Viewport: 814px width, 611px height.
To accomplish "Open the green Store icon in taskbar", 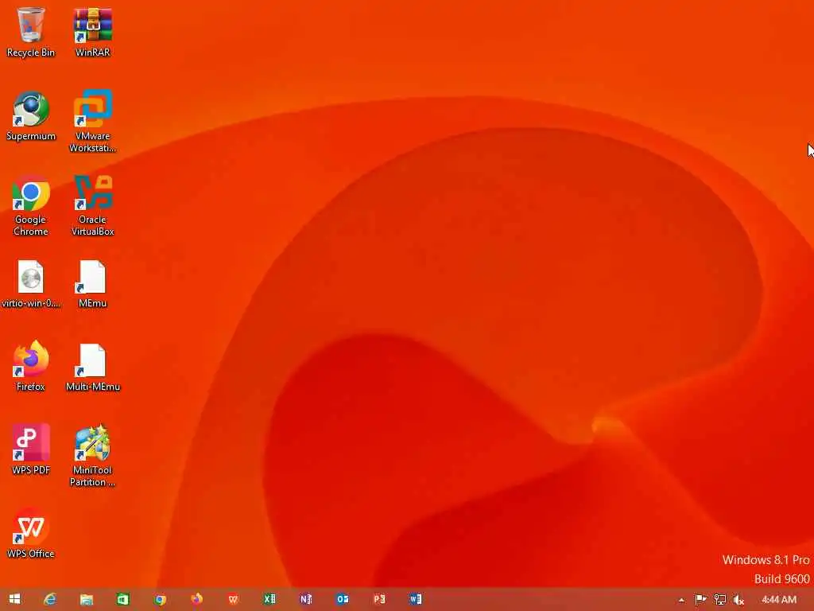I will tap(122, 599).
